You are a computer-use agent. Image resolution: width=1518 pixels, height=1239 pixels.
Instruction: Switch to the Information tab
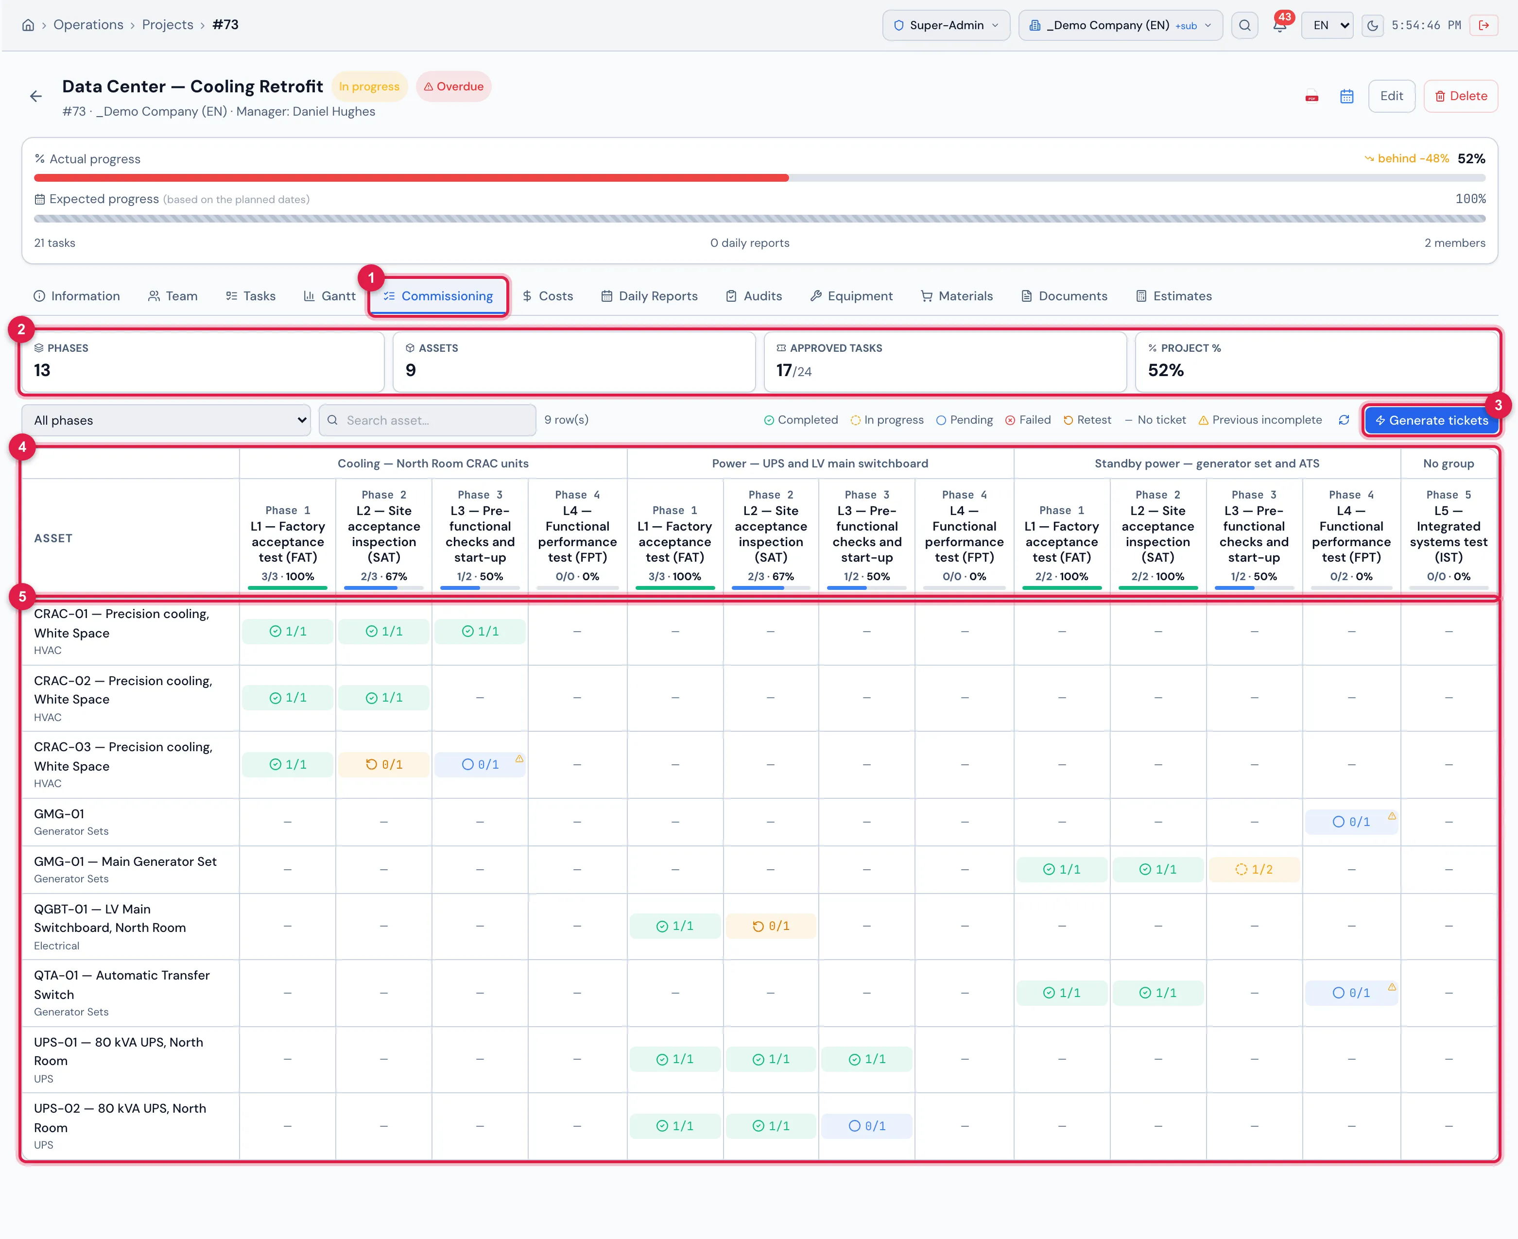(x=76, y=296)
